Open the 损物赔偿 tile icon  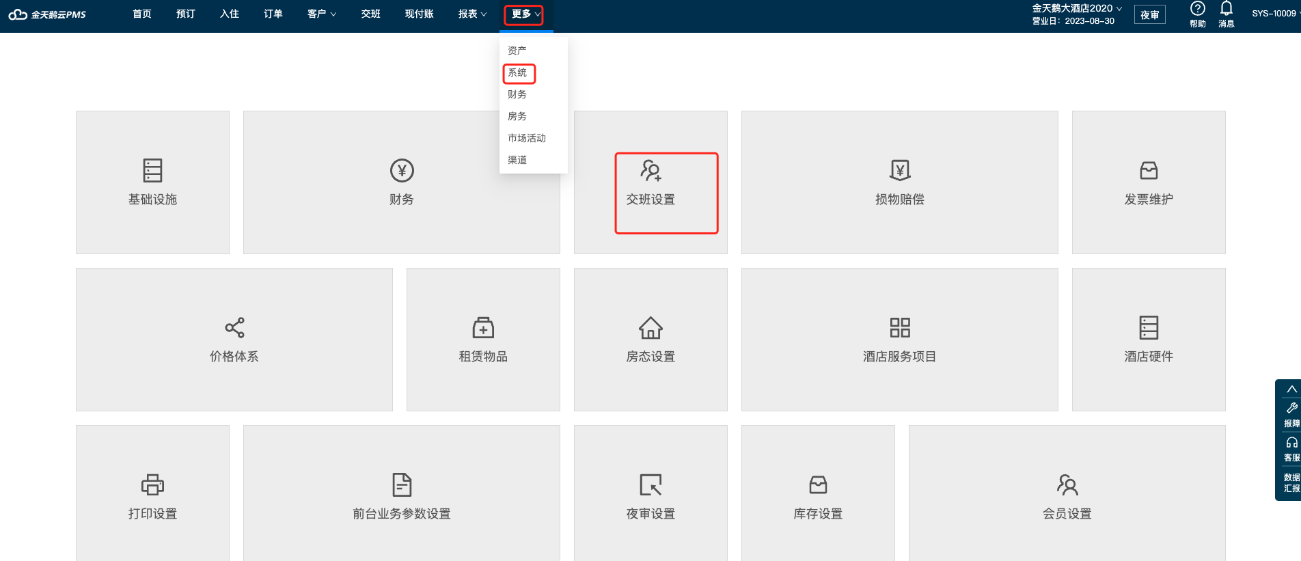point(900,170)
